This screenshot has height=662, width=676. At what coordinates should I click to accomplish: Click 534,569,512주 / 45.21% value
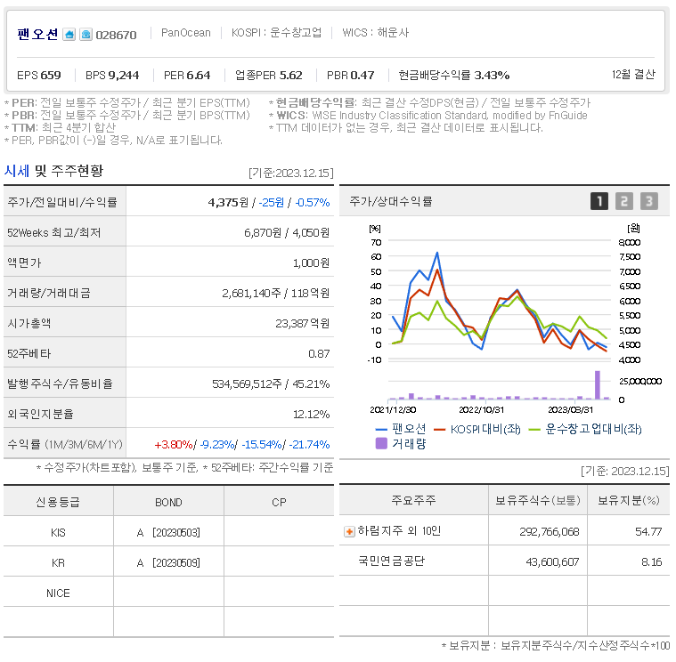pyautogui.click(x=271, y=383)
